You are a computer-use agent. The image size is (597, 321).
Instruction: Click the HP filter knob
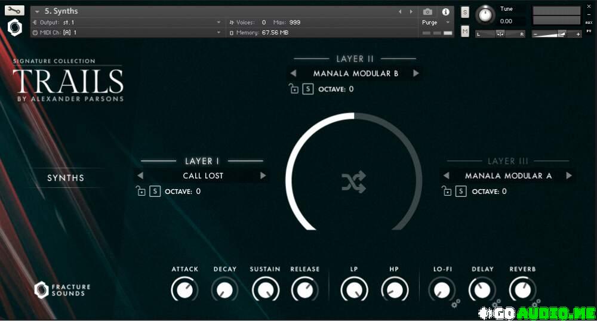[x=395, y=290]
